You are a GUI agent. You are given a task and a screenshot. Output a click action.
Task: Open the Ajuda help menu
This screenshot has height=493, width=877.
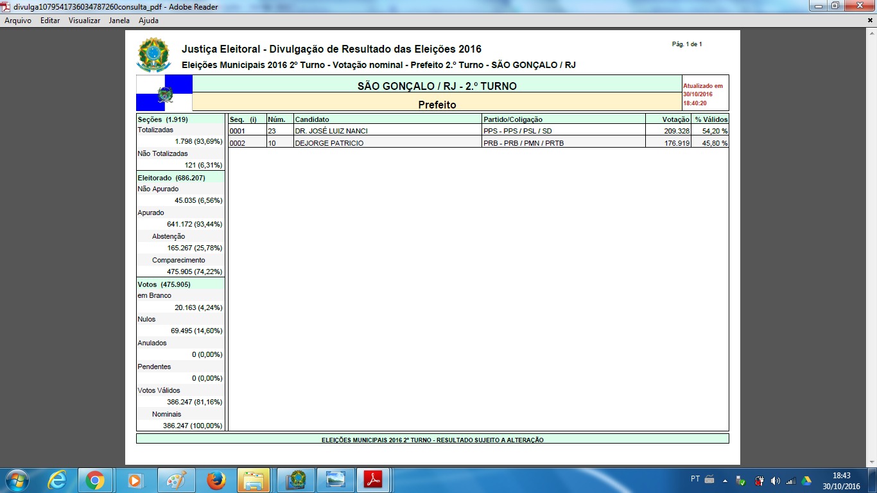[148, 21]
